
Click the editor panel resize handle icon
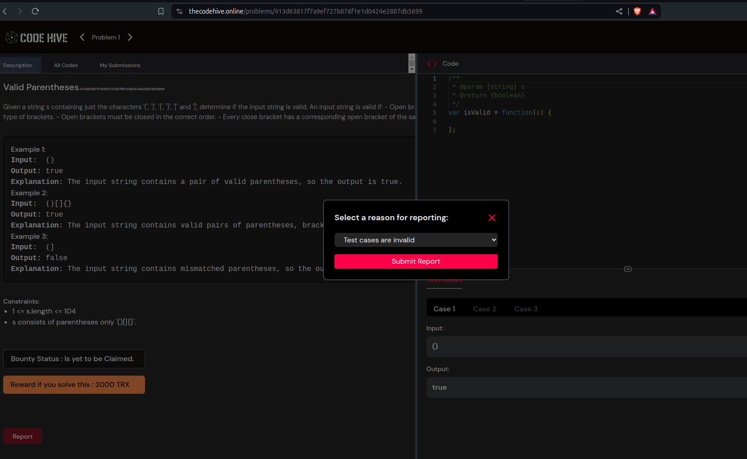click(x=628, y=269)
